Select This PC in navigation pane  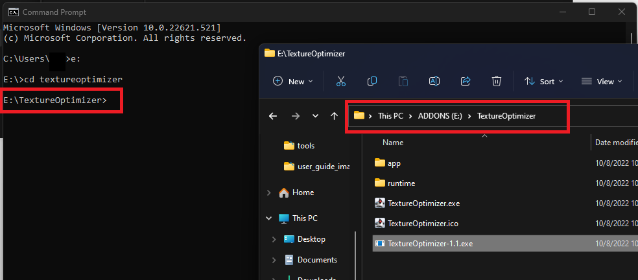point(305,218)
